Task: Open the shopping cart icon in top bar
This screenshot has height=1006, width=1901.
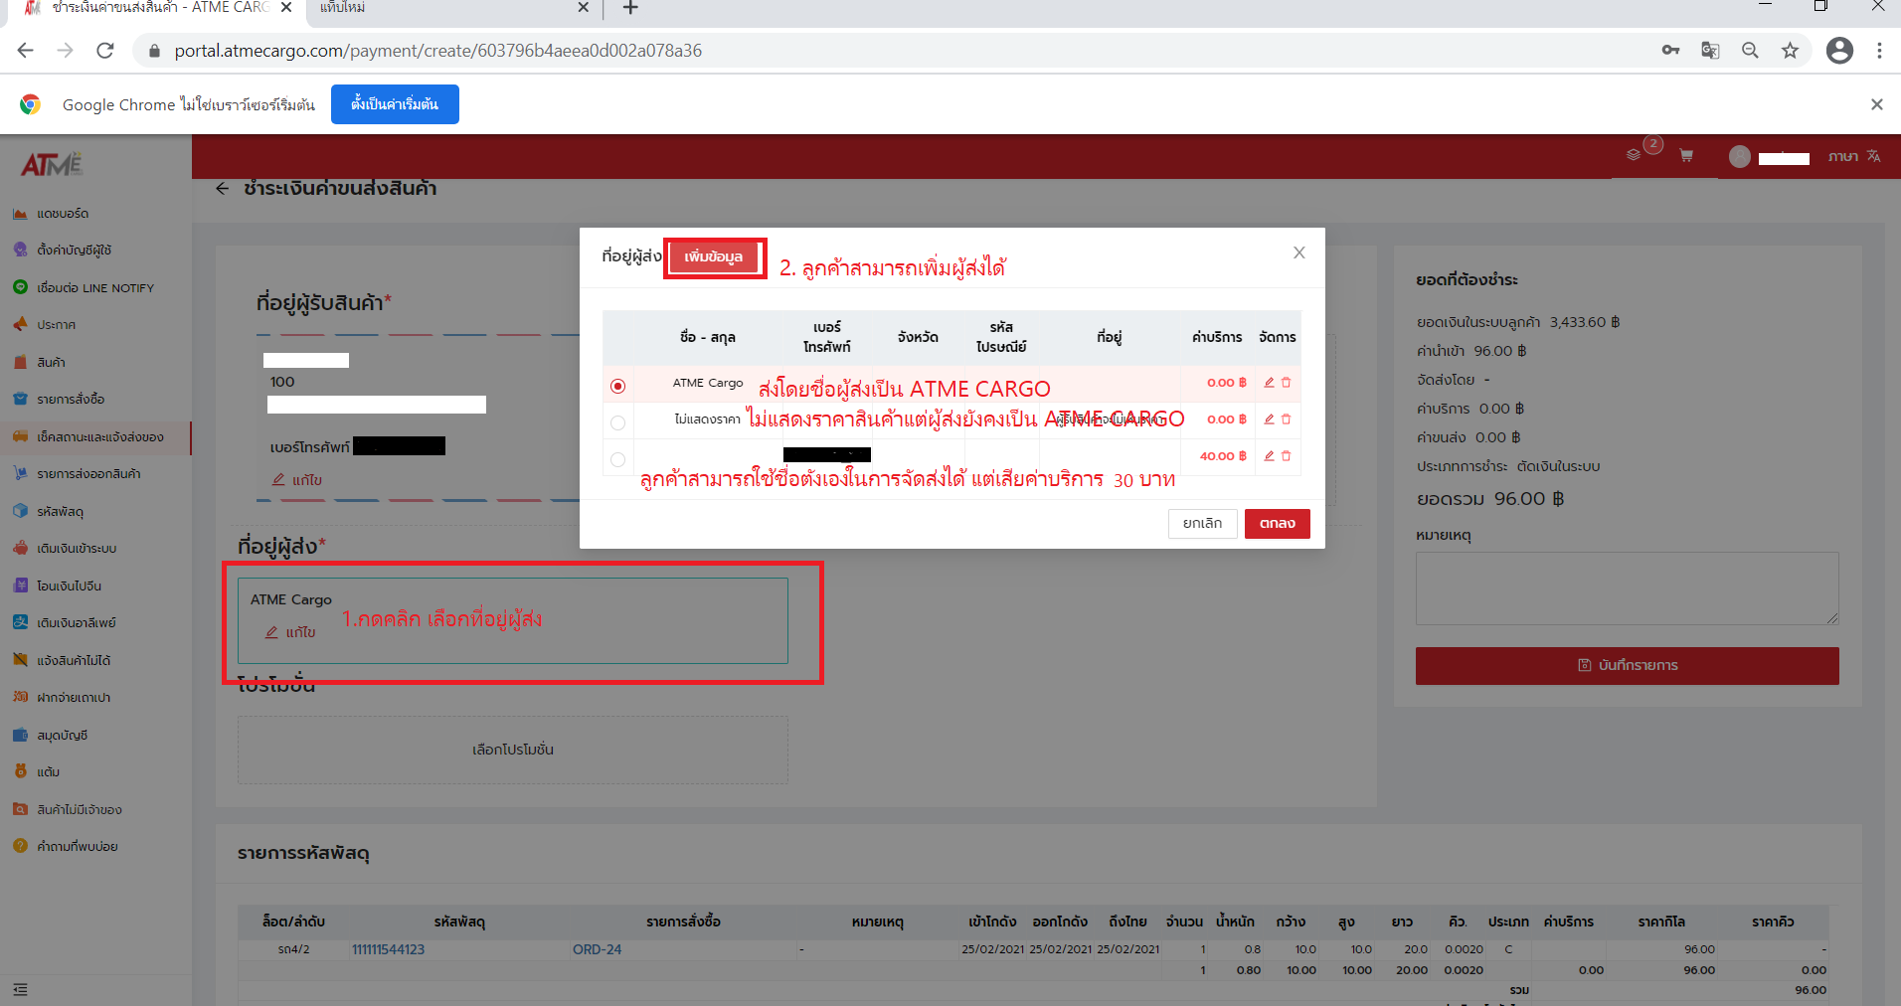Action: tap(1687, 156)
